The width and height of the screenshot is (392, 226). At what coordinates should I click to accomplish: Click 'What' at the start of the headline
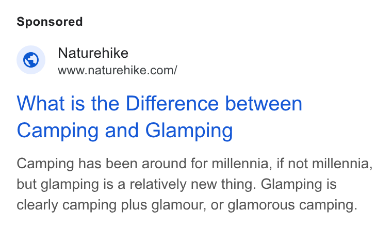tap(41, 103)
